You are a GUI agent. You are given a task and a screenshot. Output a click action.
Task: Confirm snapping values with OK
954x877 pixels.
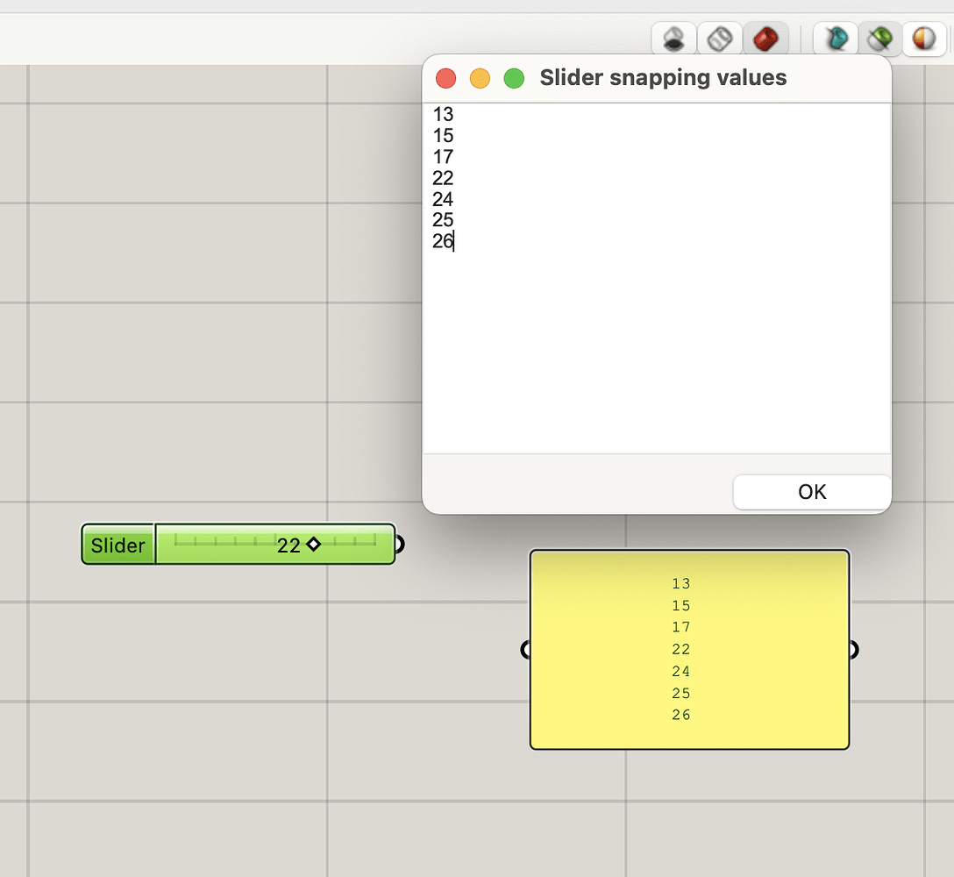810,492
